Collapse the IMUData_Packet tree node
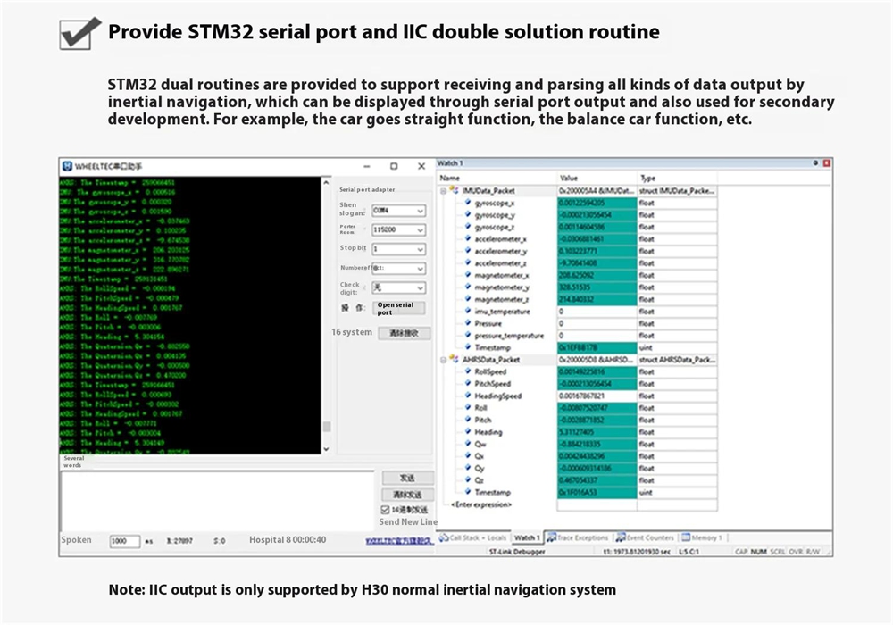This screenshot has height=625, width=893. pyautogui.click(x=444, y=191)
